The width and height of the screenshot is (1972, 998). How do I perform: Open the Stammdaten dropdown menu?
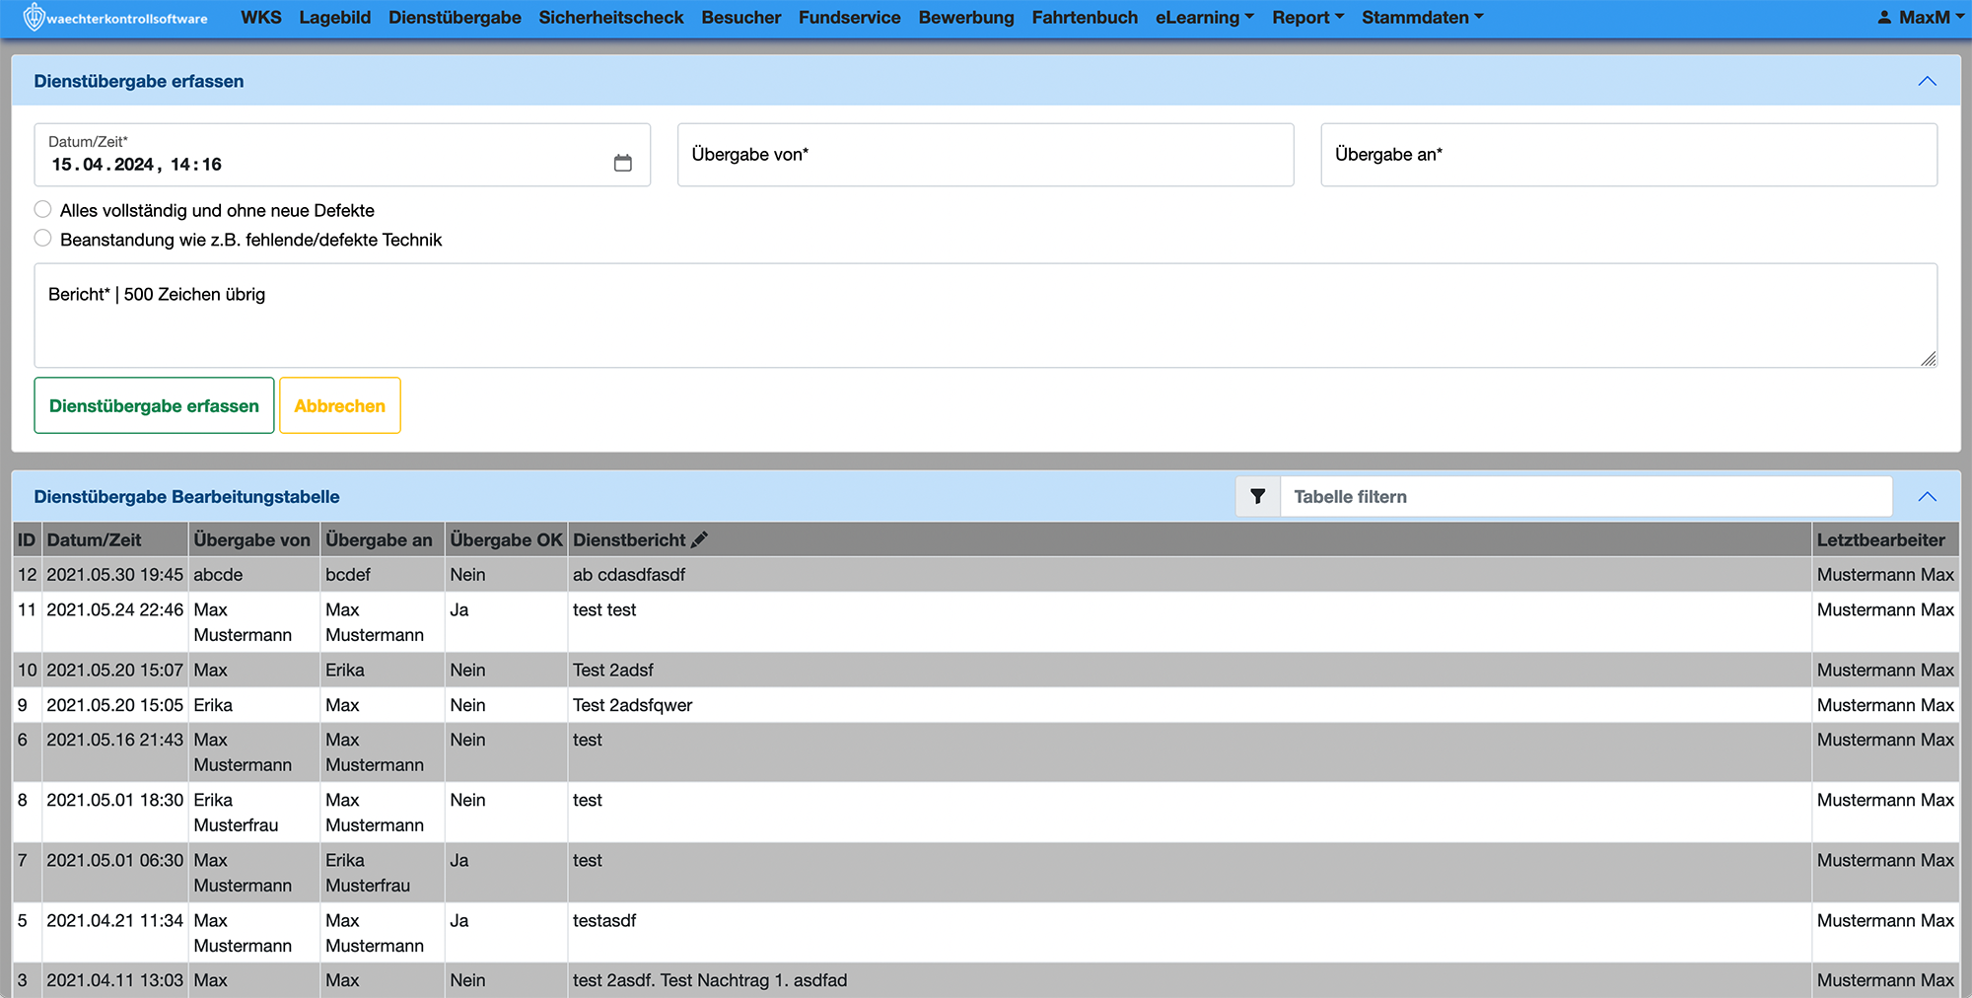point(1422,17)
